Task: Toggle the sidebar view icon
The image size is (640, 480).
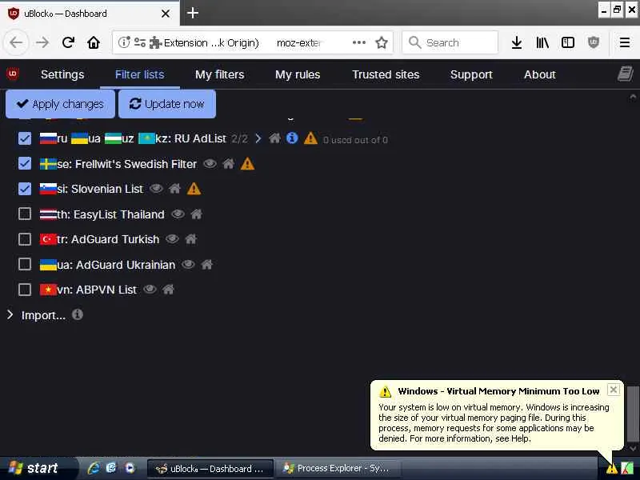Action: (568, 42)
